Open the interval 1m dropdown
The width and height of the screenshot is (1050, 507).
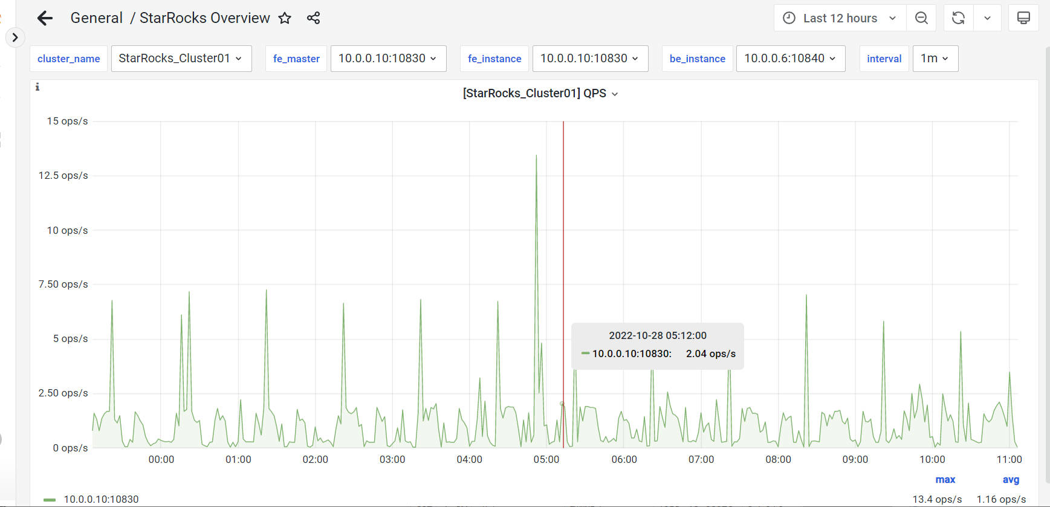[935, 59]
